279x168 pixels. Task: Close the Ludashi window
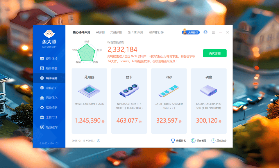point(227,32)
